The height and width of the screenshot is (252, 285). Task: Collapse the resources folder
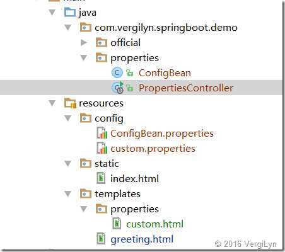[x=52, y=103]
